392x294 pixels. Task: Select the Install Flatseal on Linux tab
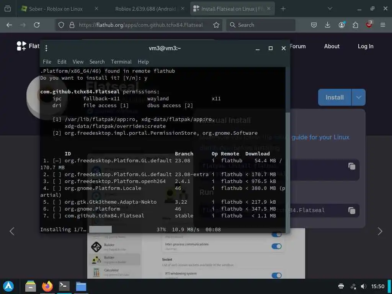click(229, 9)
